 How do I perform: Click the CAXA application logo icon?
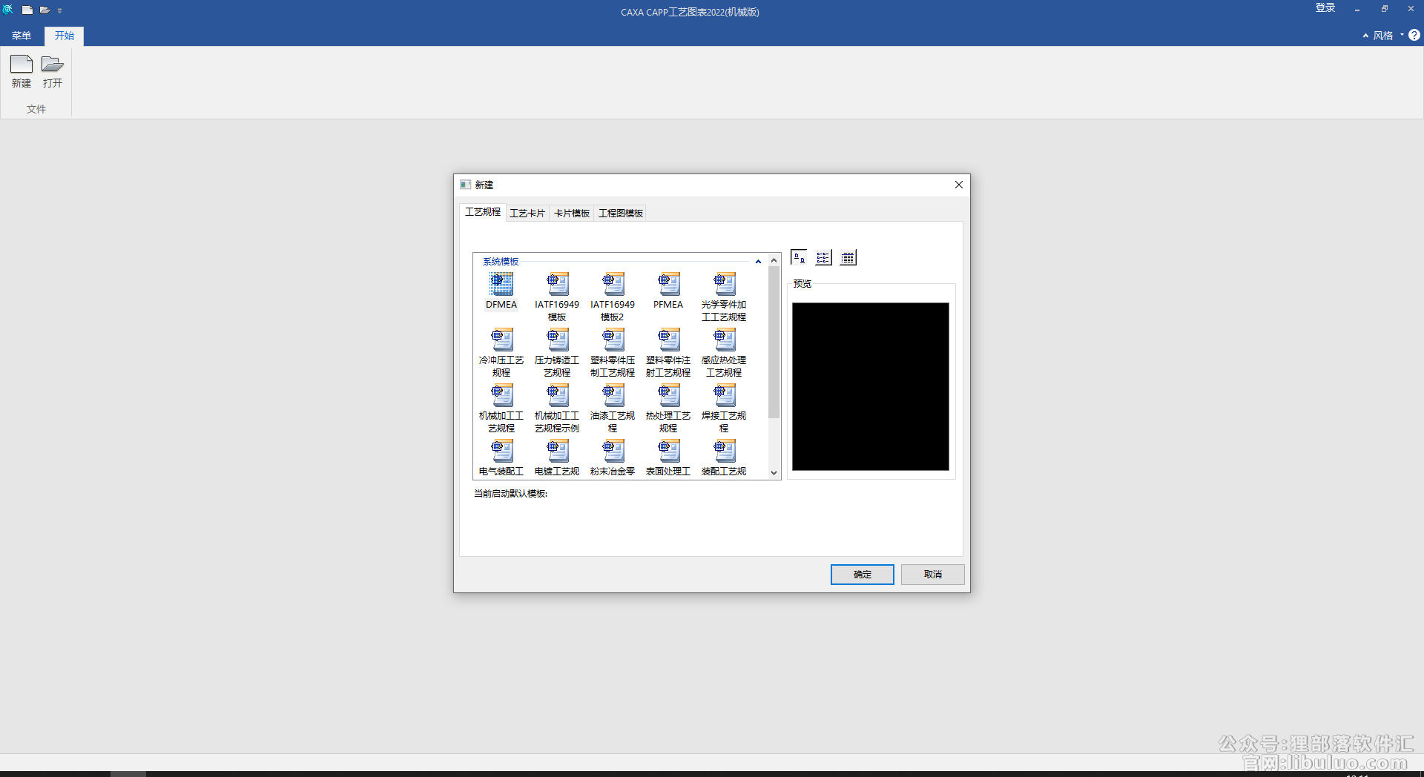coord(8,10)
